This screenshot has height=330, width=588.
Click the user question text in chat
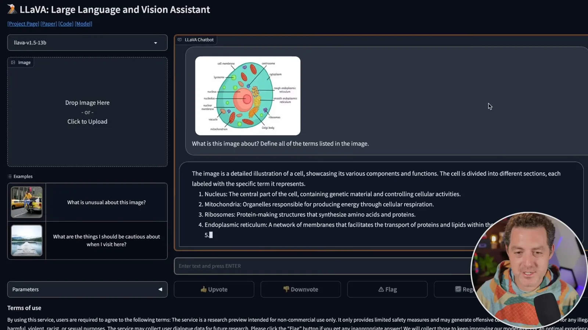(280, 144)
